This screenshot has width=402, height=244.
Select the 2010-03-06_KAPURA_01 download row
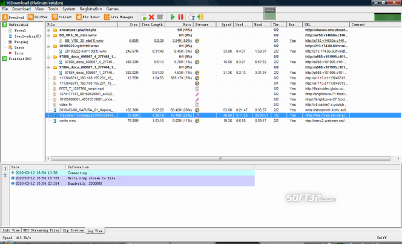(x=223, y=110)
